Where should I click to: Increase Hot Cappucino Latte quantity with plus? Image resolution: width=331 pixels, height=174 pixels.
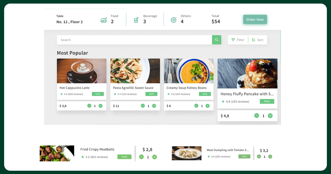click(x=101, y=106)
